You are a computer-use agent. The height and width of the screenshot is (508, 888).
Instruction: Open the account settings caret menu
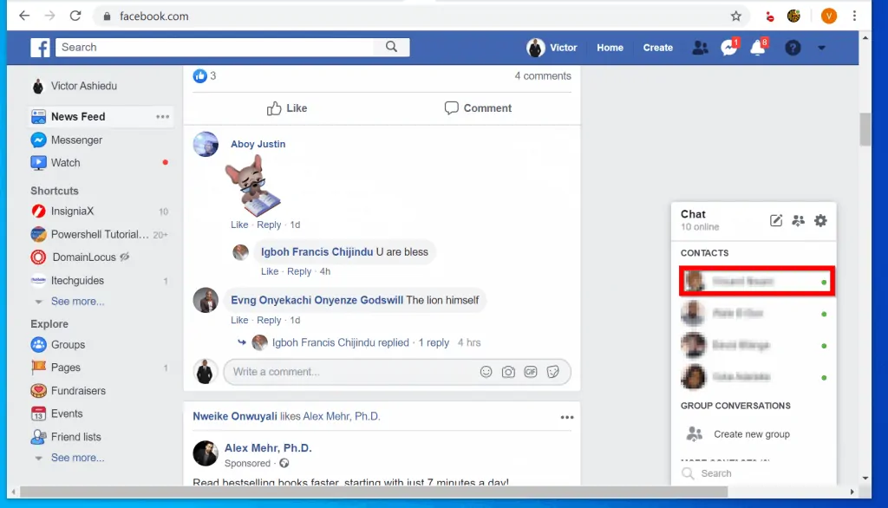[x=820, y=48]
